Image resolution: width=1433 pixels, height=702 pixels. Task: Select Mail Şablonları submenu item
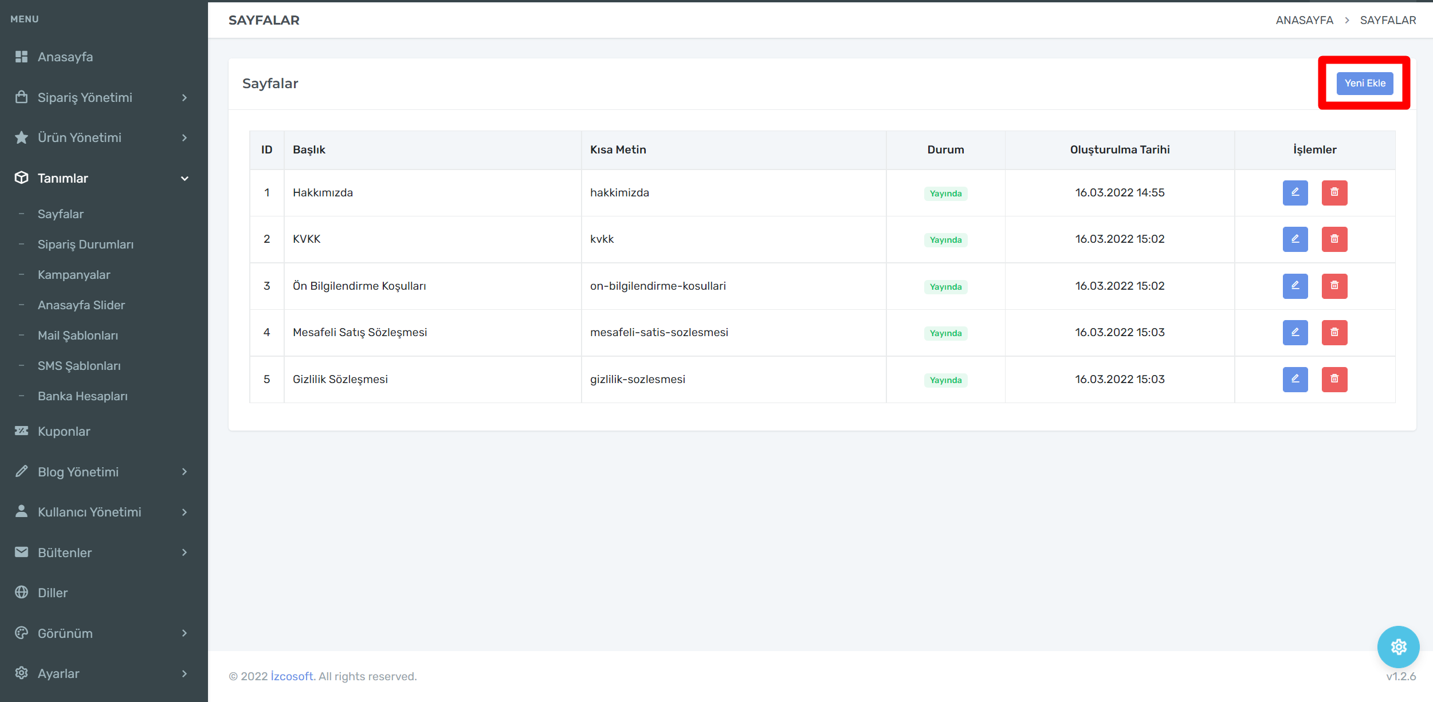(78, 336)
